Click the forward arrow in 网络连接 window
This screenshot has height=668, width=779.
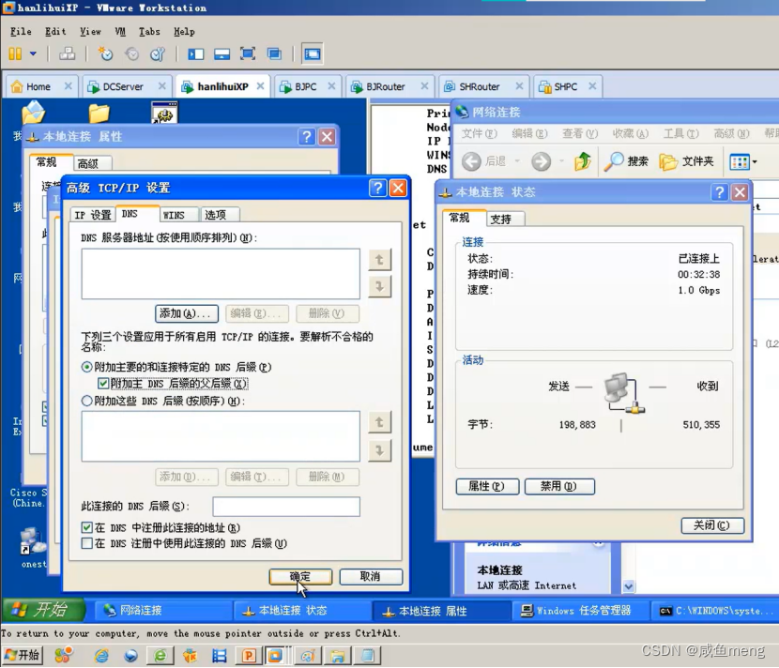pos(541,161)
